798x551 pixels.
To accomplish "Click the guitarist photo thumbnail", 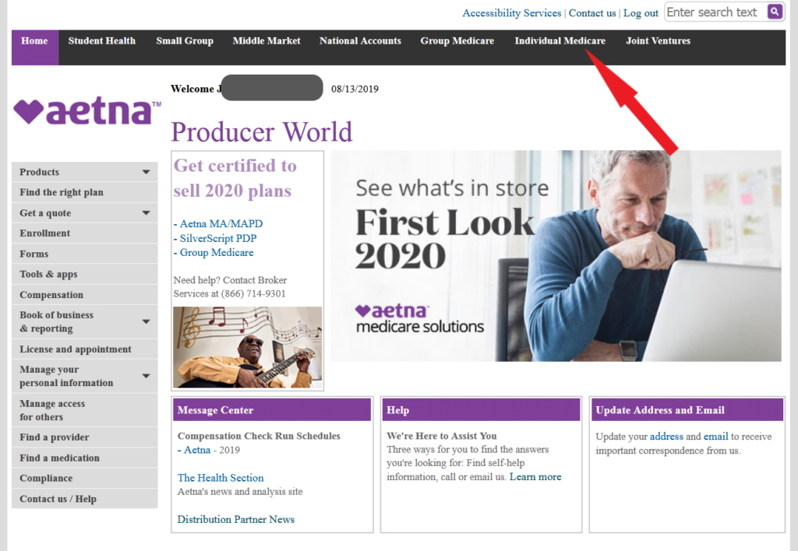I will (x=247, y=347).
